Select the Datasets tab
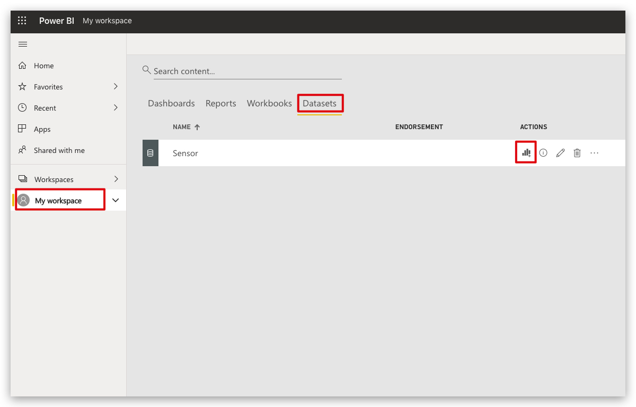The height and width of the screenshot is (407, 636). point(320,103)
